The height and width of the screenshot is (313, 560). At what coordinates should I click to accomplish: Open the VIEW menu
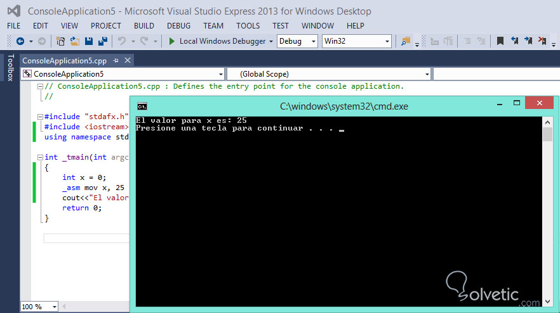69,26
